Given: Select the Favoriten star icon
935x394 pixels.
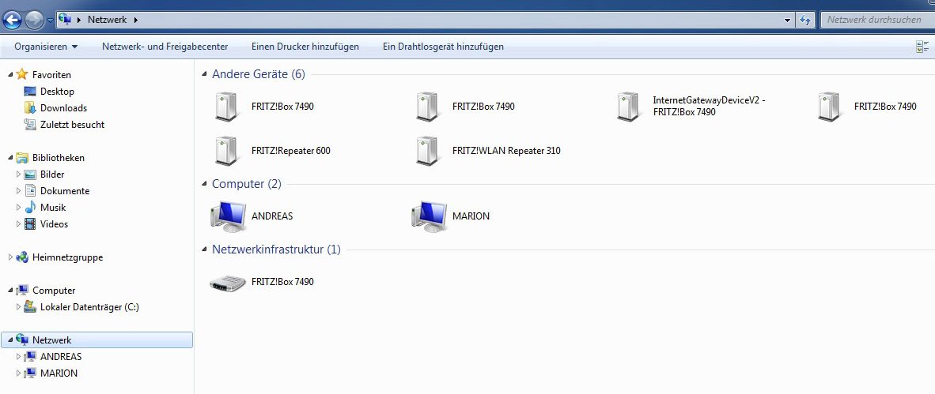Looking at the screenshot, I should pyautogui.click(x=22, y=74).
